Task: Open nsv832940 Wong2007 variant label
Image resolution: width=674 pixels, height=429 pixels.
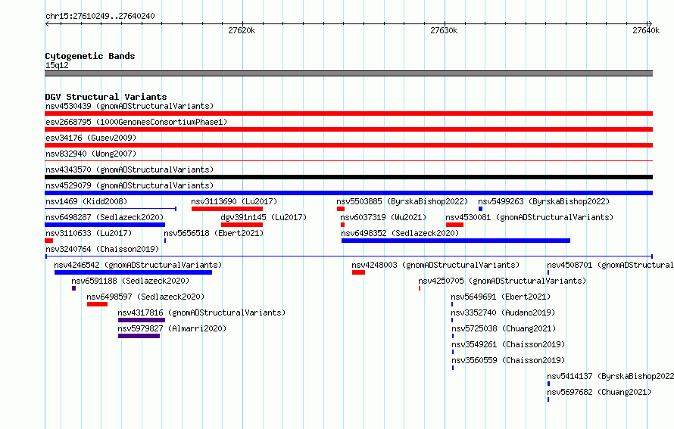Action: [91, 154]
